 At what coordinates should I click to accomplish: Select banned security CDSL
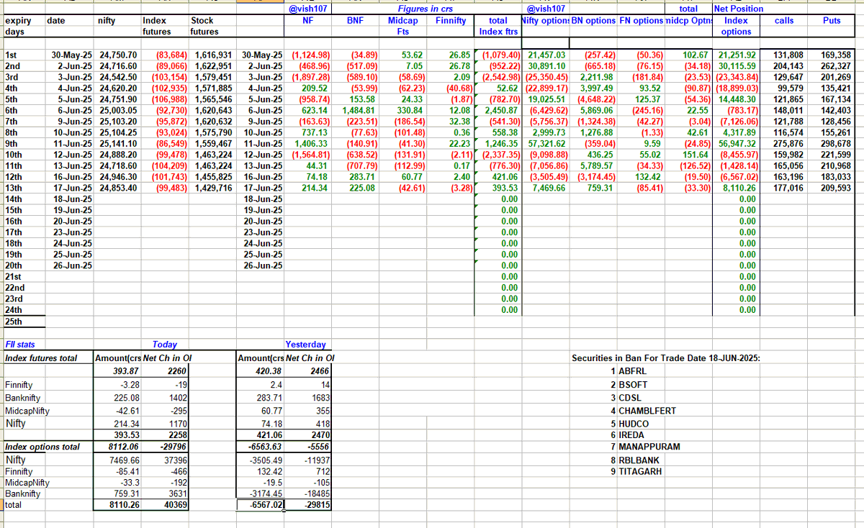630,397
